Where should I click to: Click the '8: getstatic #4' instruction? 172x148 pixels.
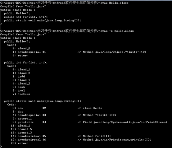(29, 122)
